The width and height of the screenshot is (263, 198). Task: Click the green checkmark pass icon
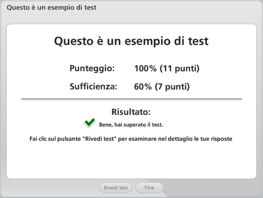tap(90, 122)
